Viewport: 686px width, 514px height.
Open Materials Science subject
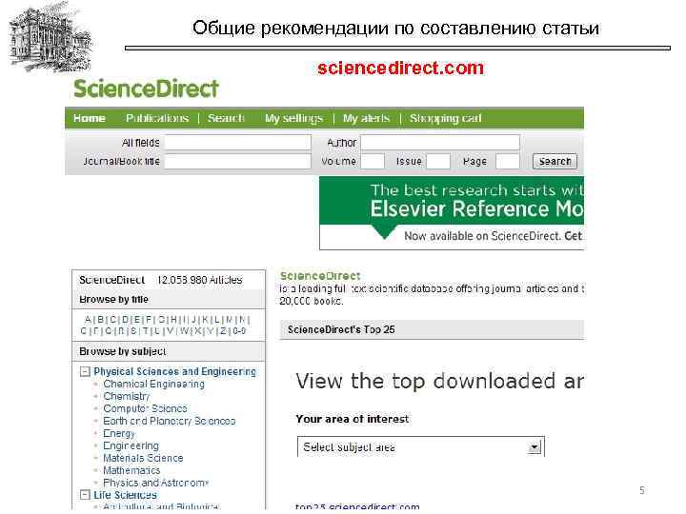coord(143,458)
